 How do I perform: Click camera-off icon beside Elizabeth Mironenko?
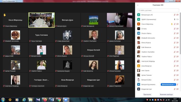(x=177, y=38)
